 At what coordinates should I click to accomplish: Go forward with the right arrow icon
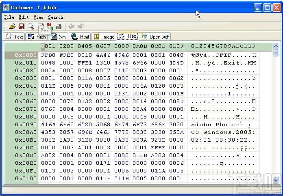click(x=81, y=26)
